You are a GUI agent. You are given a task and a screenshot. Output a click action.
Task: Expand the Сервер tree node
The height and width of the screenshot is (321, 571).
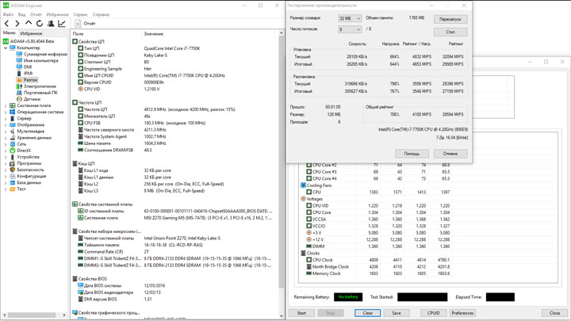6,118
